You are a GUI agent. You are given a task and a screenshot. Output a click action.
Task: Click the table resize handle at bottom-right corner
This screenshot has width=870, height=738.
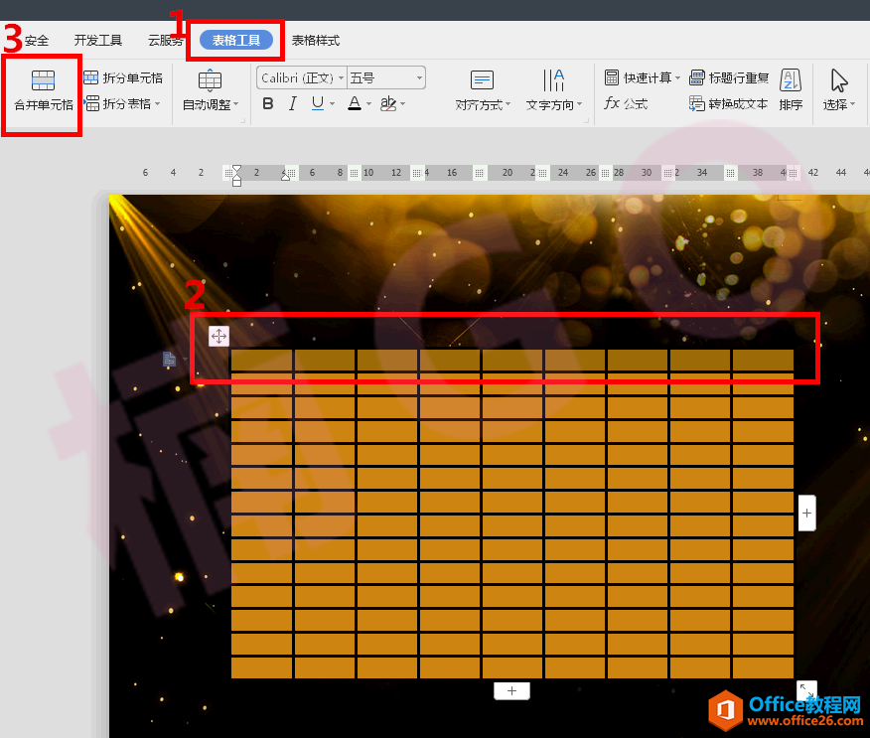[x=806, y=690]
